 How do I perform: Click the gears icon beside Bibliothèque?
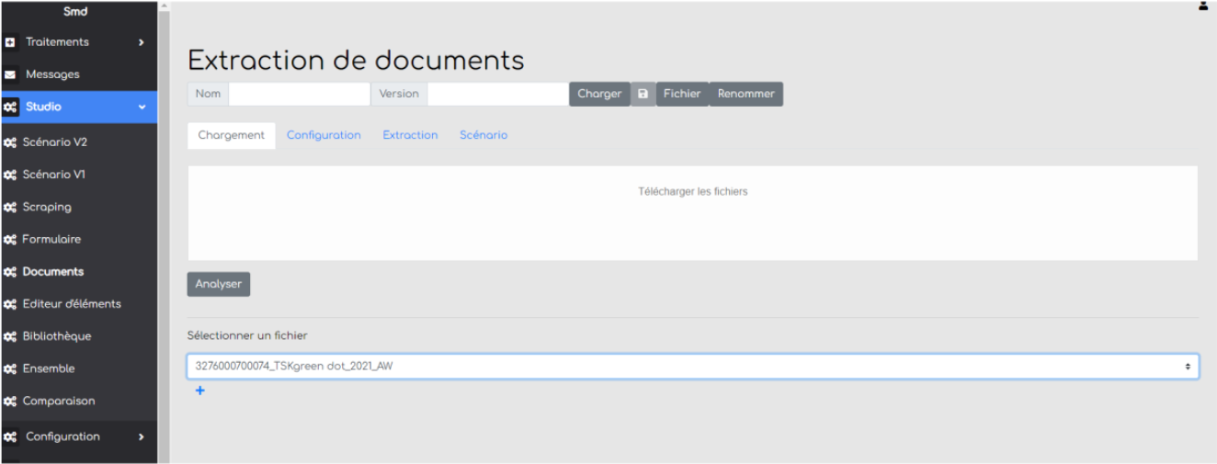point(11,336)
